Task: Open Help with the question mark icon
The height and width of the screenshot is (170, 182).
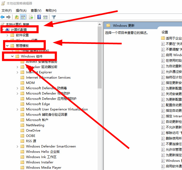Action: tap(39, 17)
